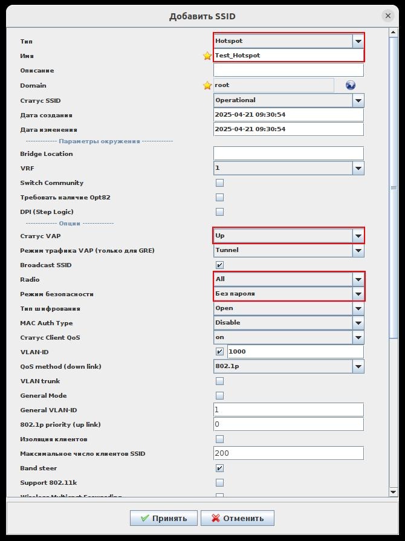This screenshot has width=405, height=541.
Task: Toggle DPI (Step Logic) checkbox
Action: (x=219, y=212)
